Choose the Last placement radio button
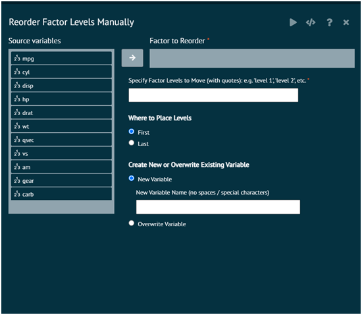 pos(132,143)
